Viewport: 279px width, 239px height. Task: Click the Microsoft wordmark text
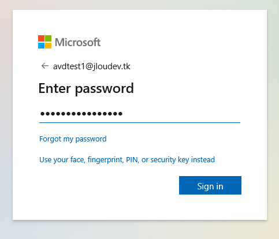tap(77, 42)
